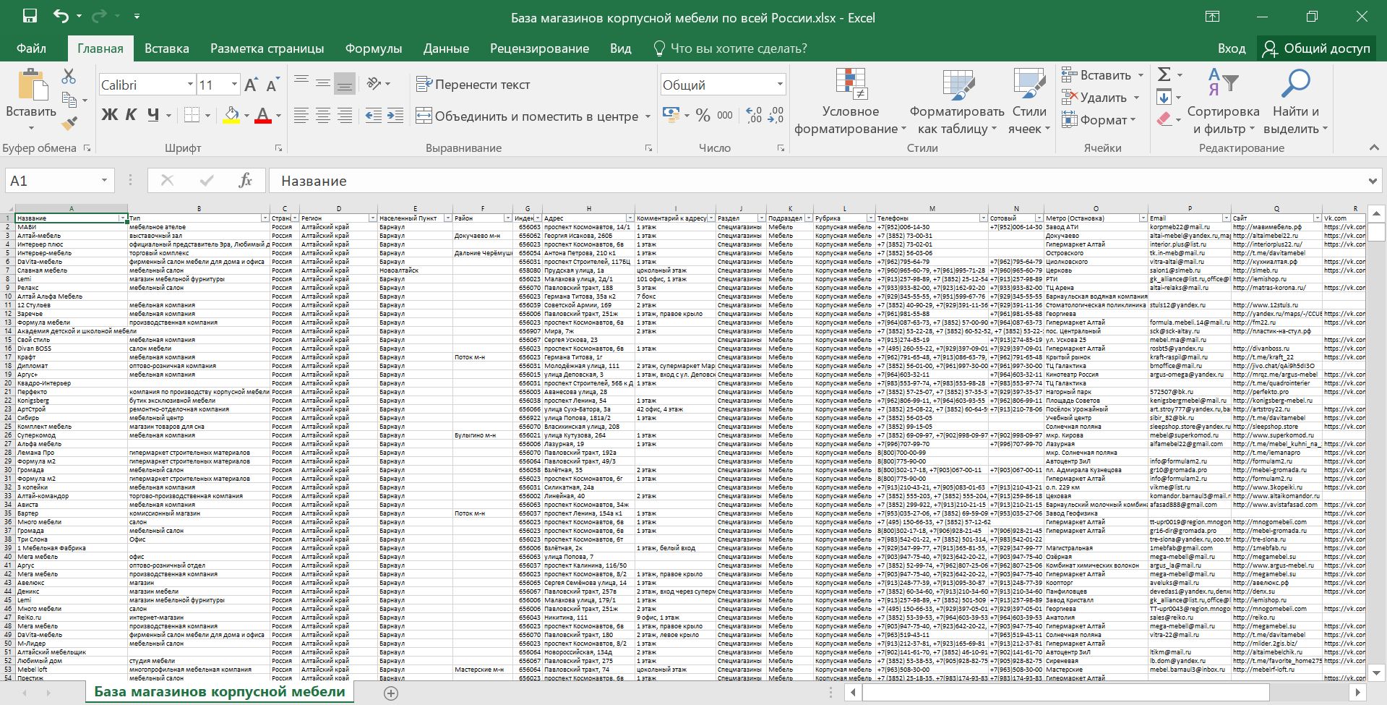1387x705 pixels.
Task: Click the AutoSum sigma icon
Action: coord(1164,74)
